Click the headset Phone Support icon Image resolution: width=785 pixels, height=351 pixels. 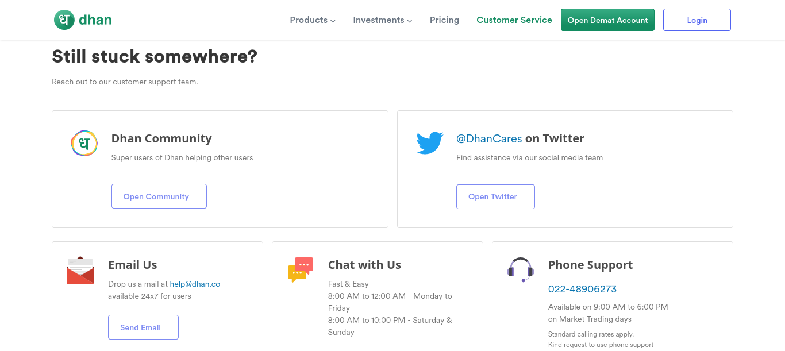(x=521, y=269)
